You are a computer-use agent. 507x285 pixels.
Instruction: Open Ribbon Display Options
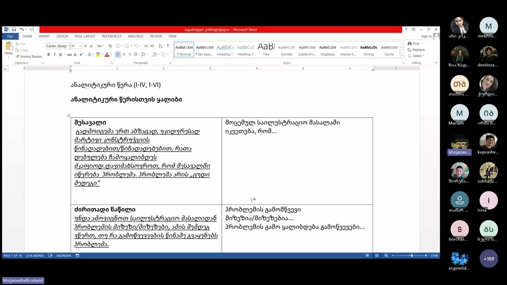click(x=413, y=29)
